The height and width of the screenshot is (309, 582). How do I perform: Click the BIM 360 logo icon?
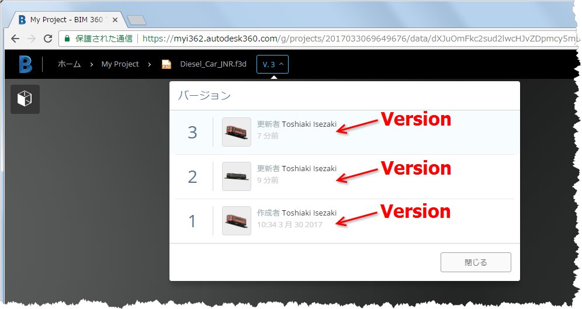(26, 64)
